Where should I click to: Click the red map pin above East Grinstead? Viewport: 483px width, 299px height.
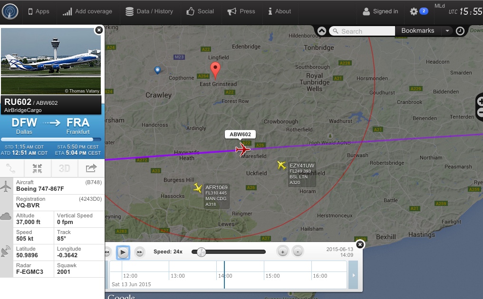pyautogui.click(x=215, y=70)
